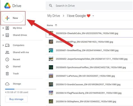Select 20200605-SynchronousFireflies jpg file name
Viewport: 133px width, 106px height.
(91, 67)
